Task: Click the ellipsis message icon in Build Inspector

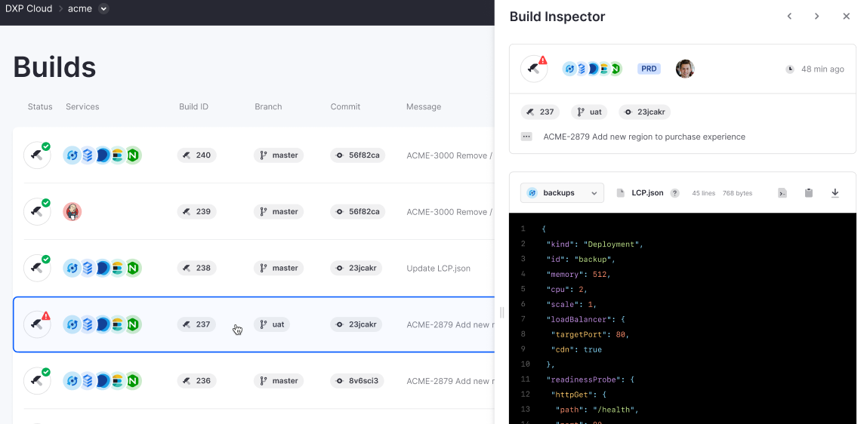Action: coord(526,137)
